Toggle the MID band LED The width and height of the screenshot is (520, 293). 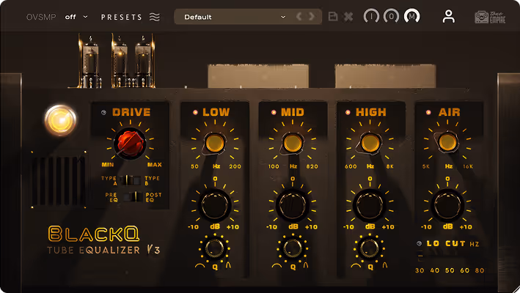point(274,113)
